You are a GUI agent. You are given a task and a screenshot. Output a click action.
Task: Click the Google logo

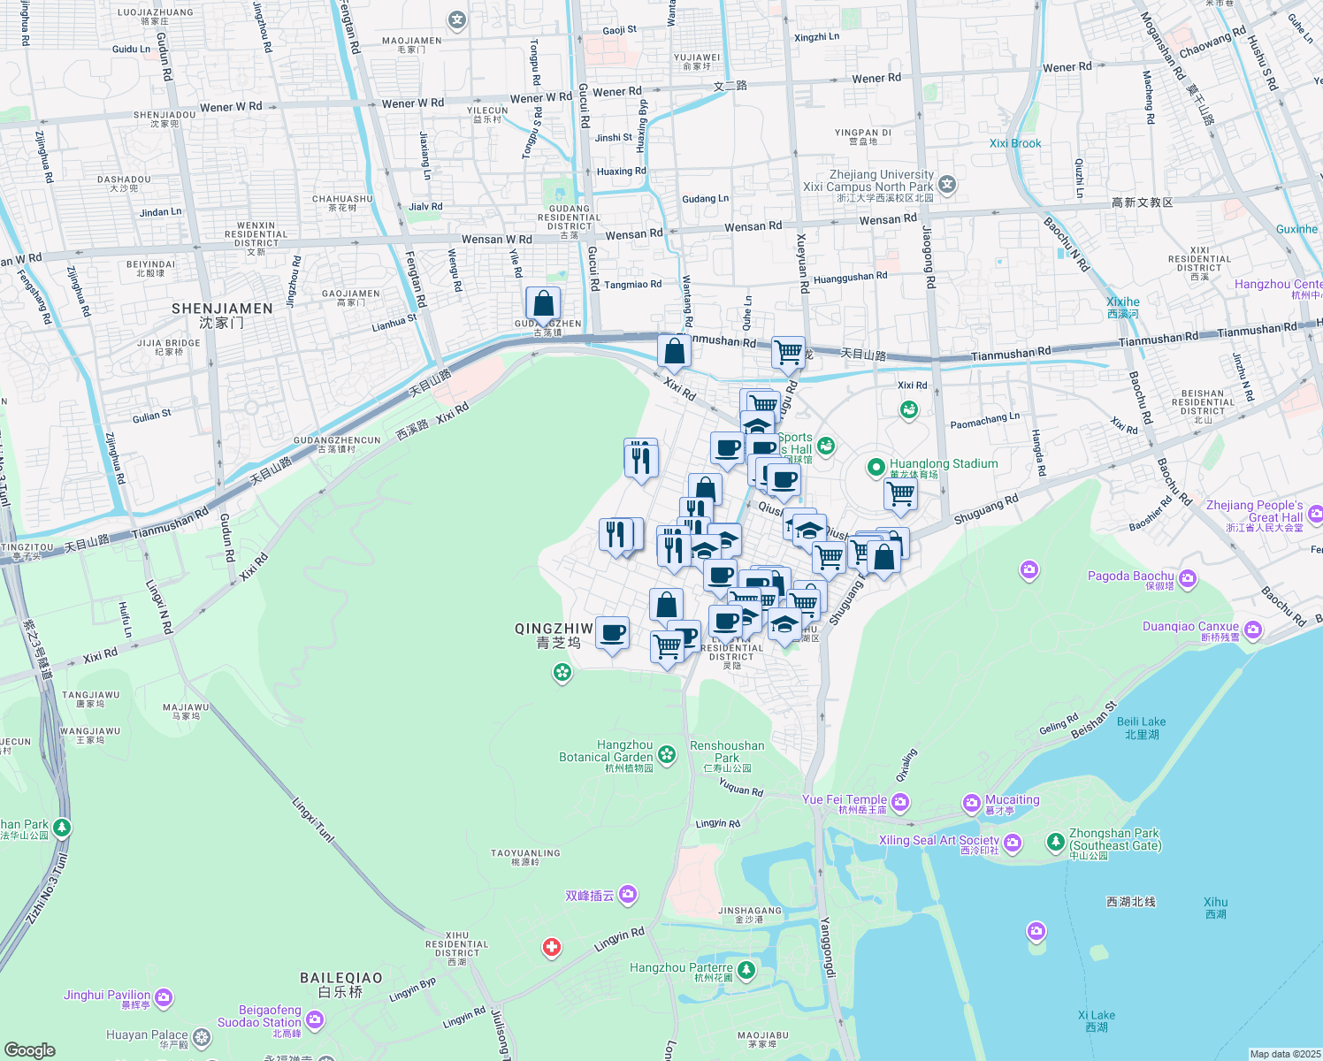(28, 1050)
